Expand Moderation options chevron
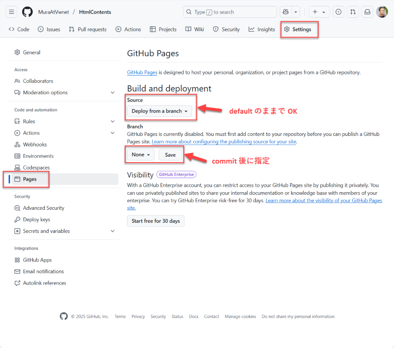 point(112,92)
